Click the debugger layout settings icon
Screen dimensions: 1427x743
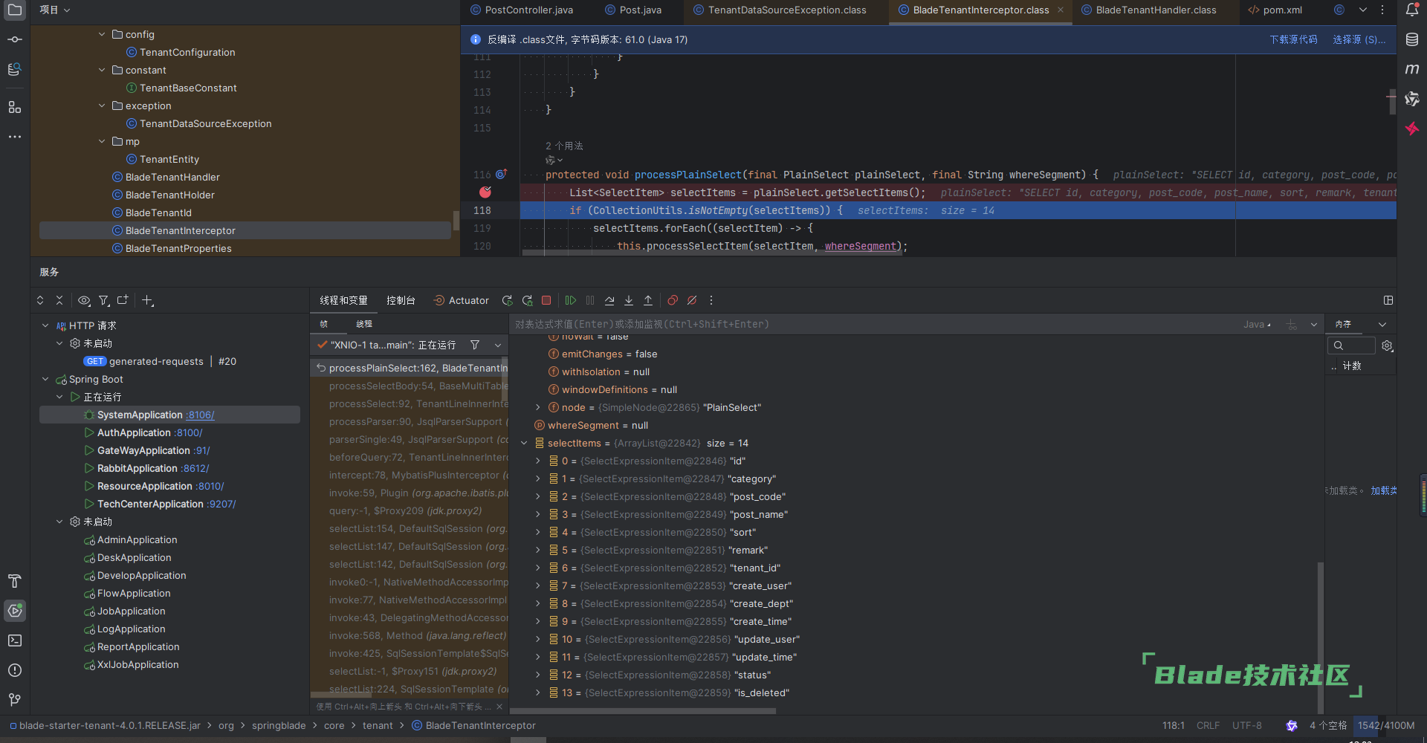tap(1388, 300)
